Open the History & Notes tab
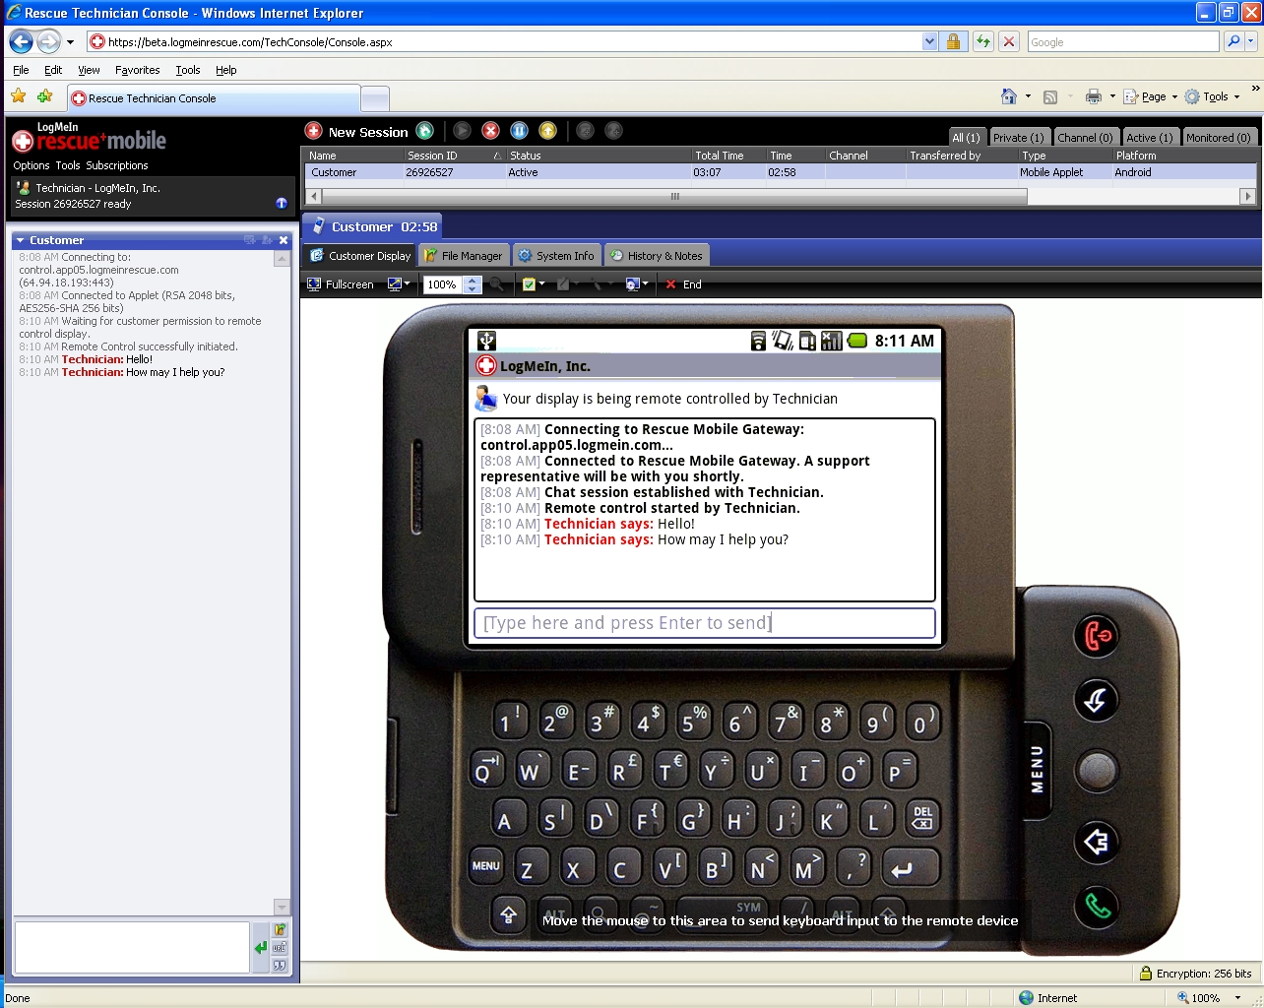1264x1008 pixels. point(656,256)
